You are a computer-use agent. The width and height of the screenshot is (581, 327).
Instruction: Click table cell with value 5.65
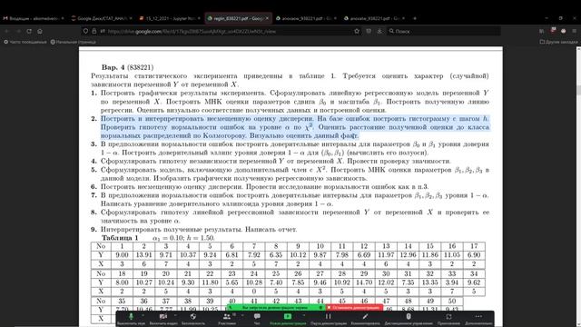tap(232, 282)
